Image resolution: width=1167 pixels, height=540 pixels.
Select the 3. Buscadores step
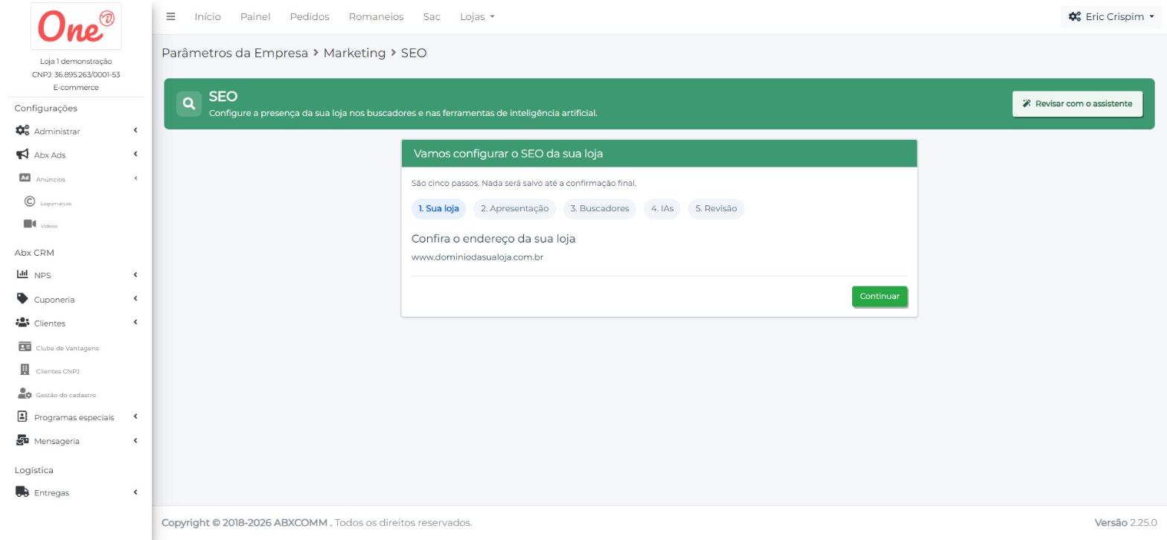[x=600, y=208]
